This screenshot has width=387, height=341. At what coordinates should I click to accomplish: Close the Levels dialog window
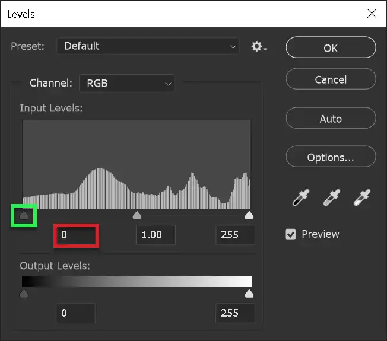click(372, 13)
